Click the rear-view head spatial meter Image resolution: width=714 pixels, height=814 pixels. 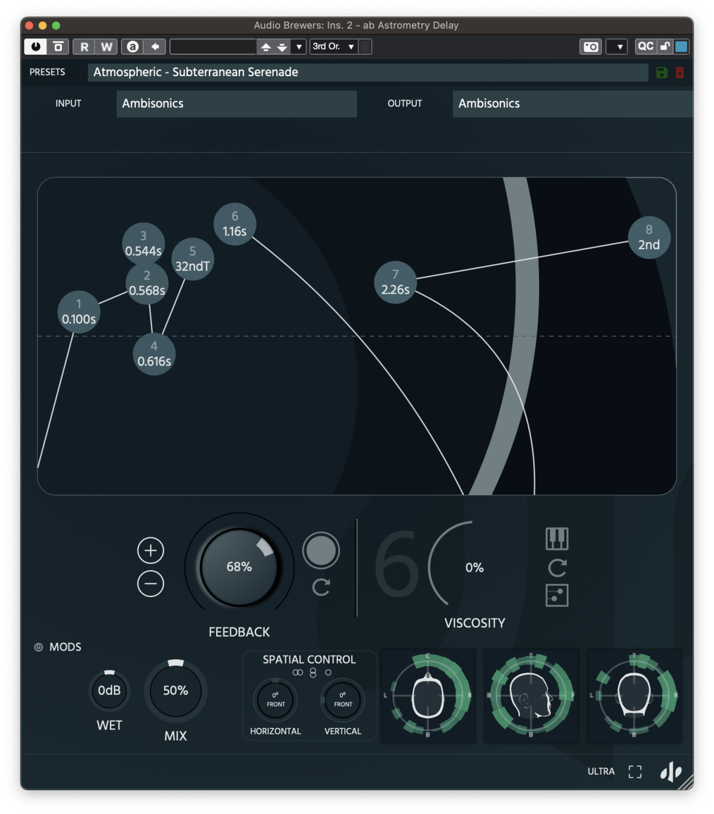[x=634, y=696]
